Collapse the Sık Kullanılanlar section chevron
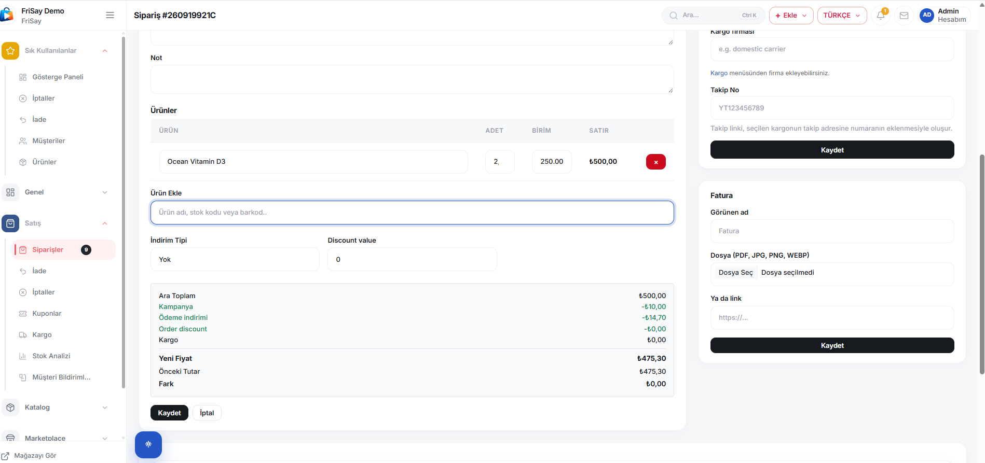985x463 pixels. [x=105, y=51]
